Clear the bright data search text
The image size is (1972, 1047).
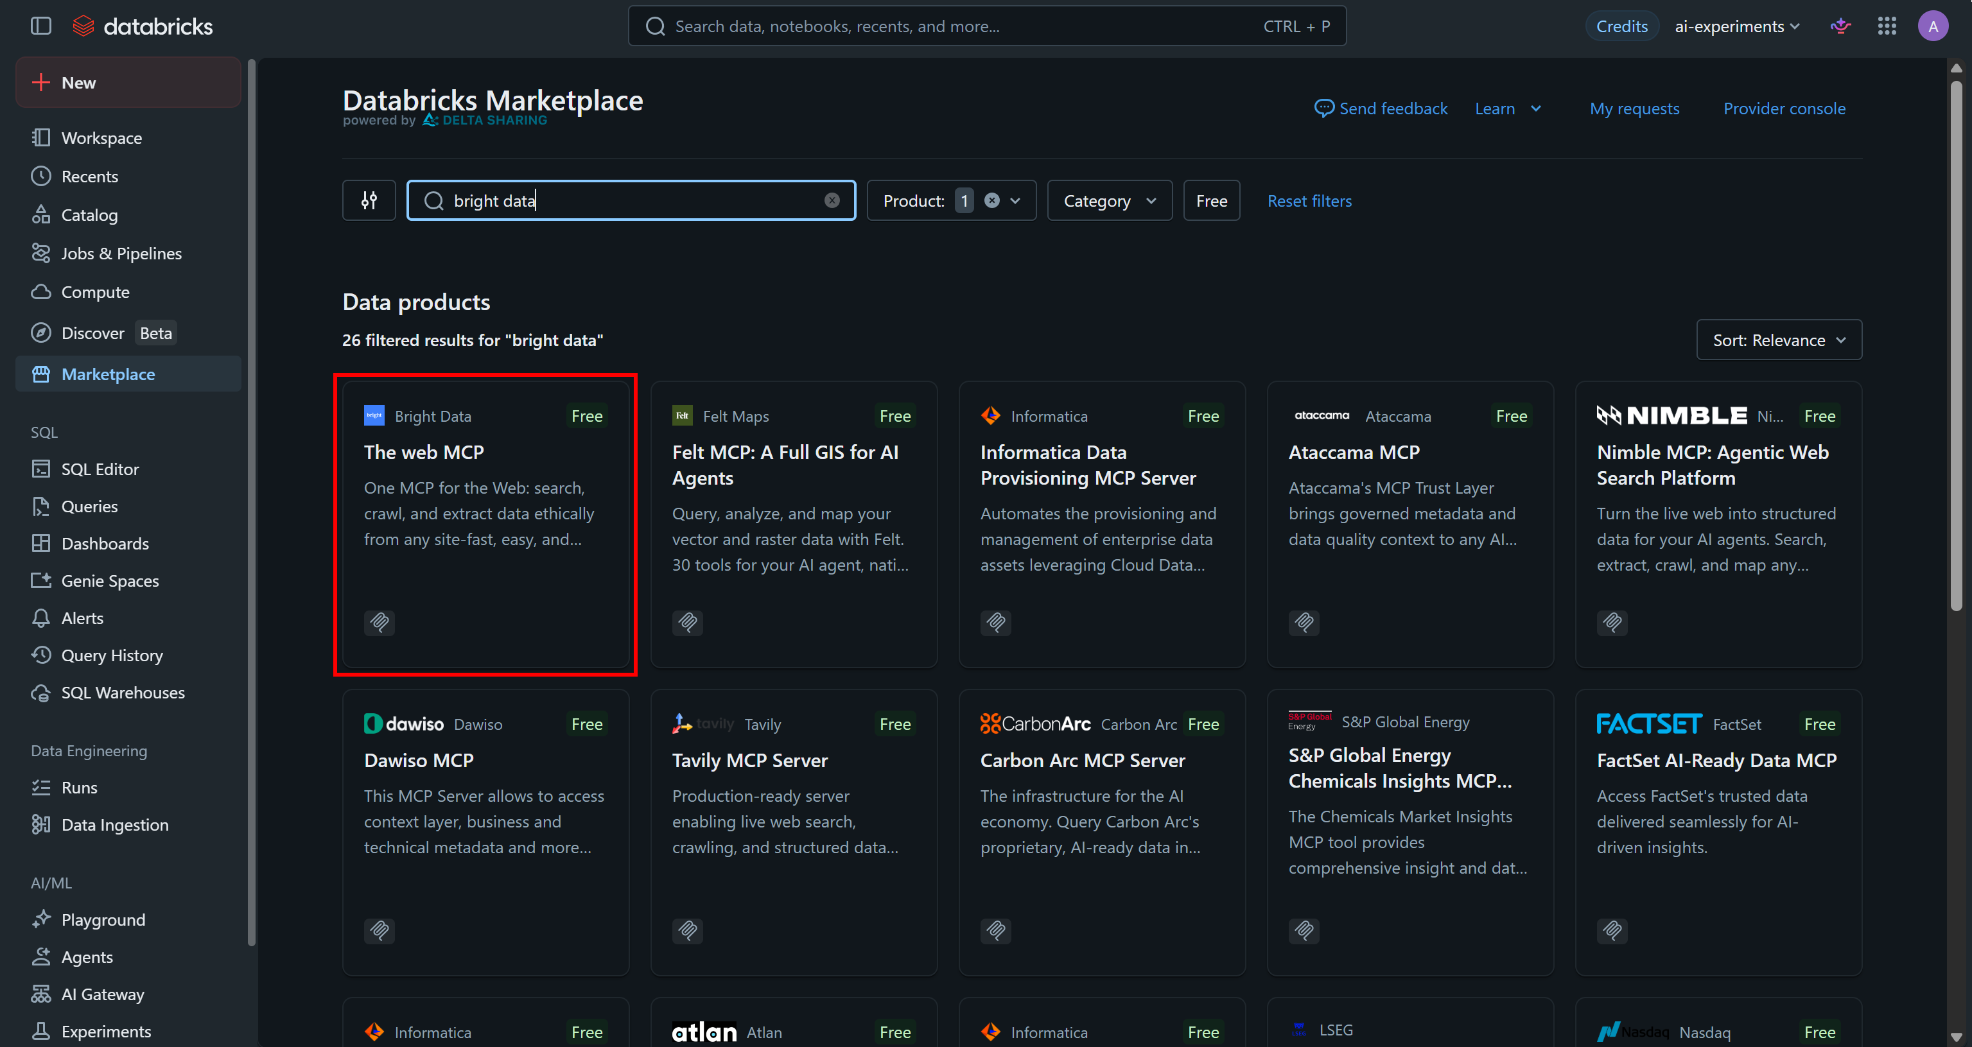click(832, 200)
